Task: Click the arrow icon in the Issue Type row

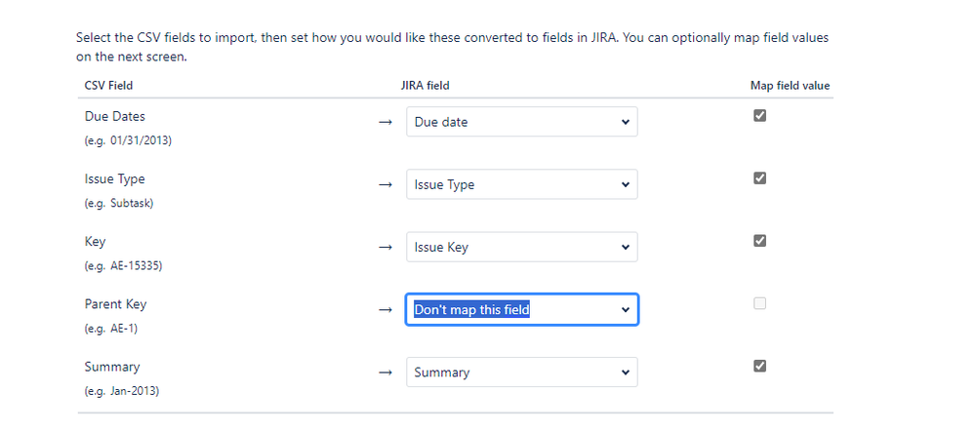Action: point(386,184)
